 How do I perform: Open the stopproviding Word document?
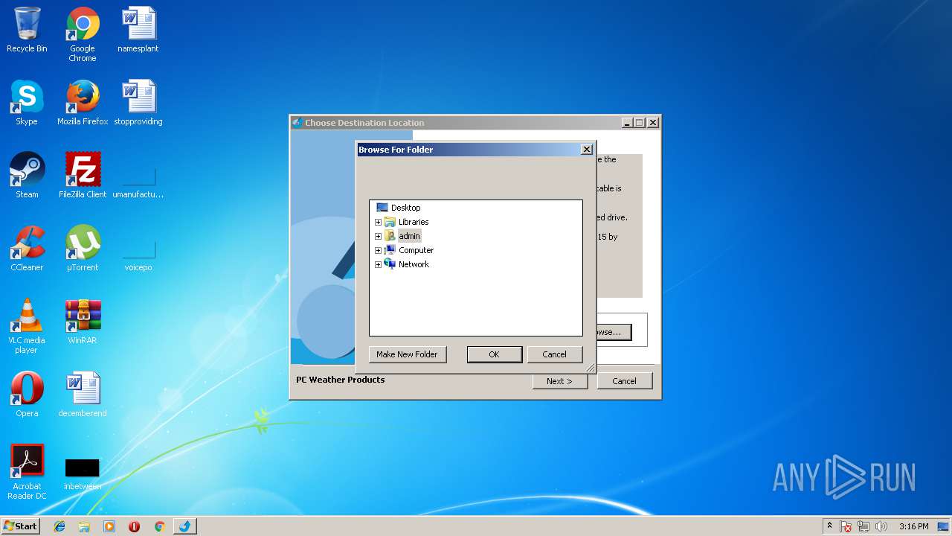138,103
